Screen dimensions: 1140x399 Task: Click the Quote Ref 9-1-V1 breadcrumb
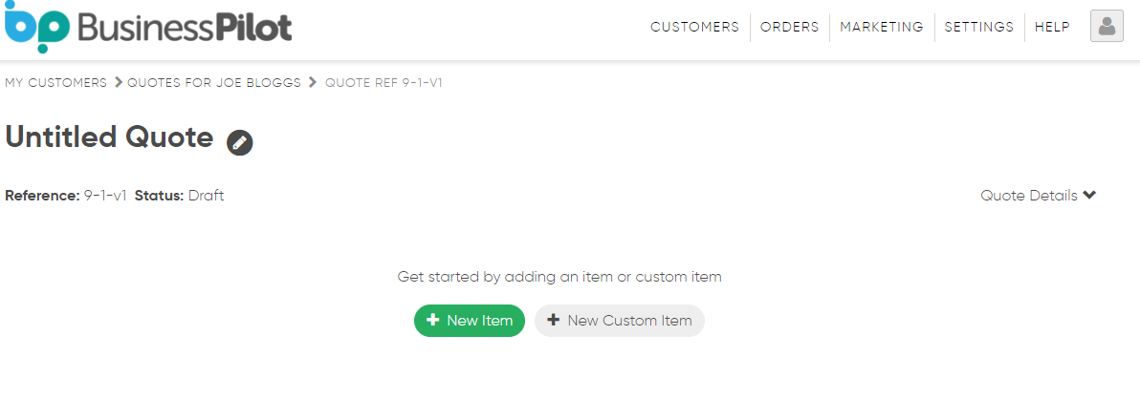coord(384,83)
